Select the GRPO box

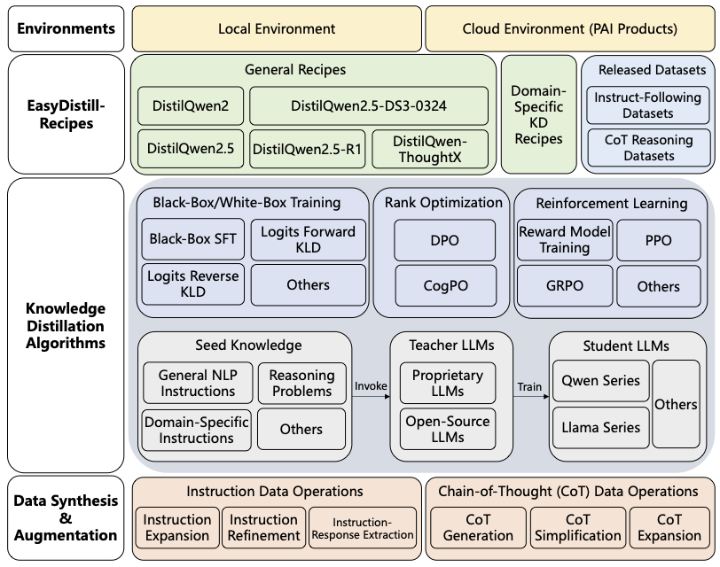click(x=565, y=286)
